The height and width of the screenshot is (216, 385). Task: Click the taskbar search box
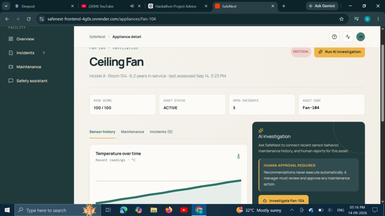click(x=58, y=210)
